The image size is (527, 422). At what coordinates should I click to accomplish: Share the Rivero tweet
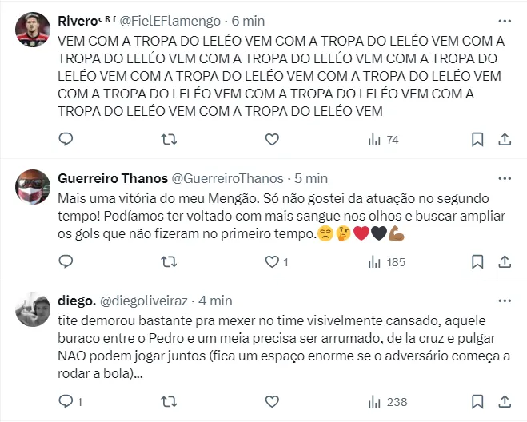click(505, 140)
